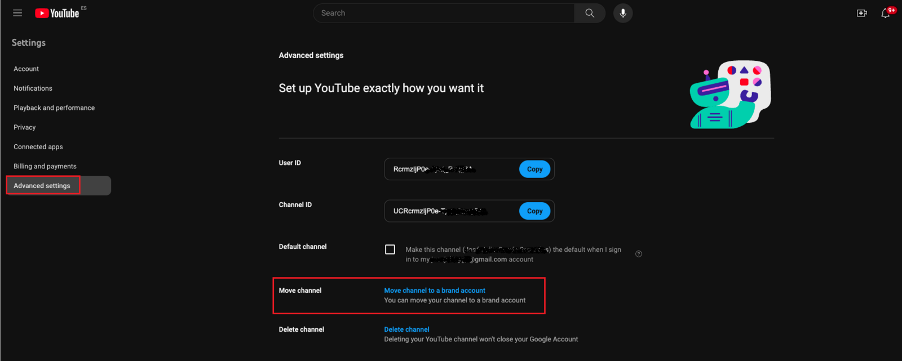Start voice search with microphone

(x=623, y=13)
